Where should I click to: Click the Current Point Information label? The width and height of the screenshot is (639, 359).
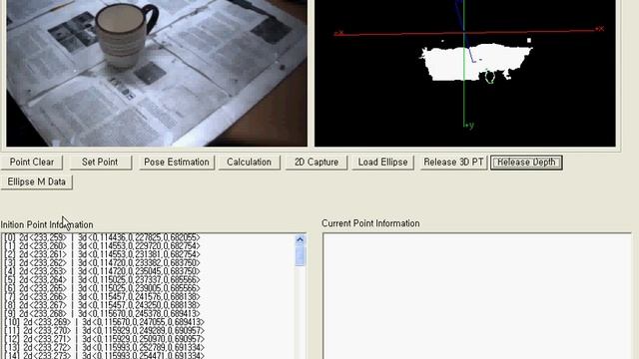click(370, 223)
